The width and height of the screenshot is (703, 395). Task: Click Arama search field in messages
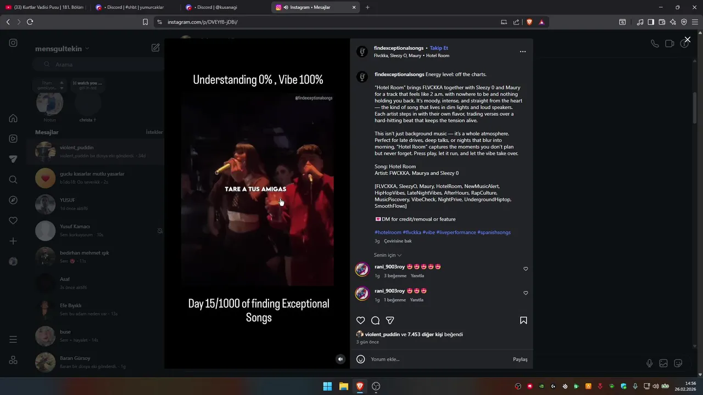[99, 64]
